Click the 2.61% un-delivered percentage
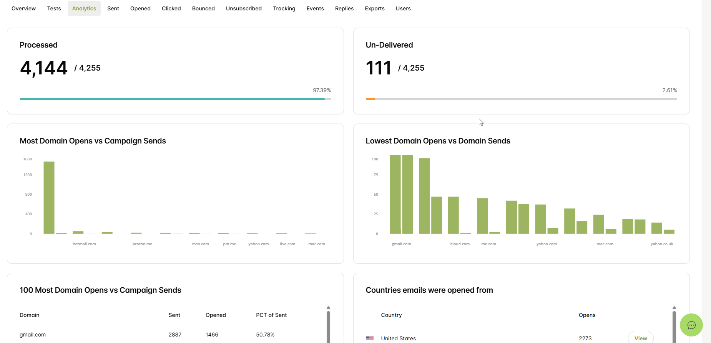This screenshot has height=343, width=711. click(x=669, y=90)
